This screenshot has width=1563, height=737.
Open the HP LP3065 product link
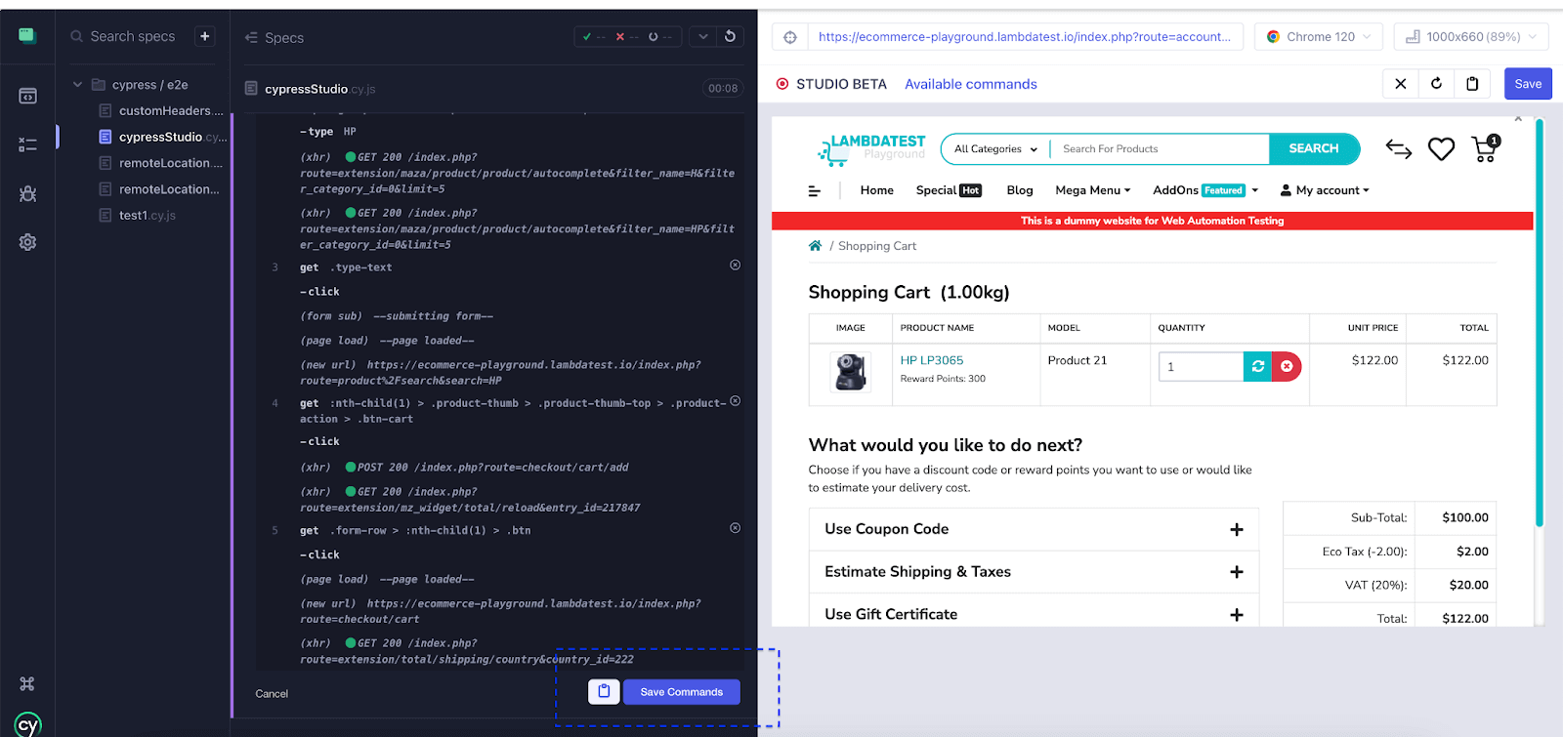[932, 360]
